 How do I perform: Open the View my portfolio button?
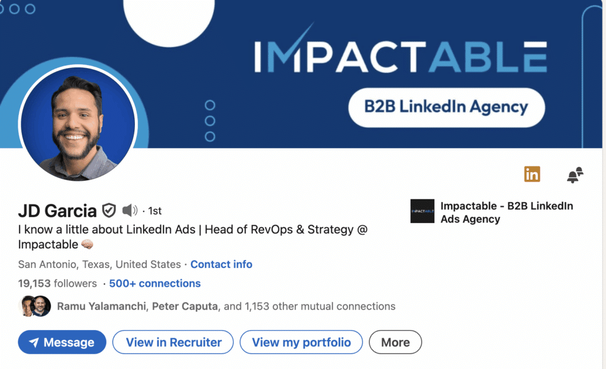[301, 342]
